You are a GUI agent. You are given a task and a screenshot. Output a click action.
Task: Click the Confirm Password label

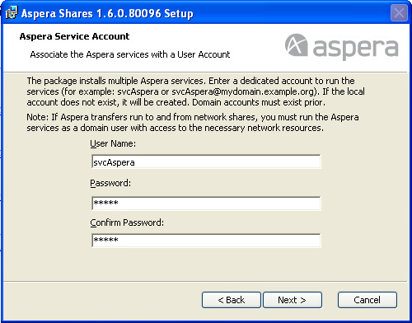[x=127, y=222]
